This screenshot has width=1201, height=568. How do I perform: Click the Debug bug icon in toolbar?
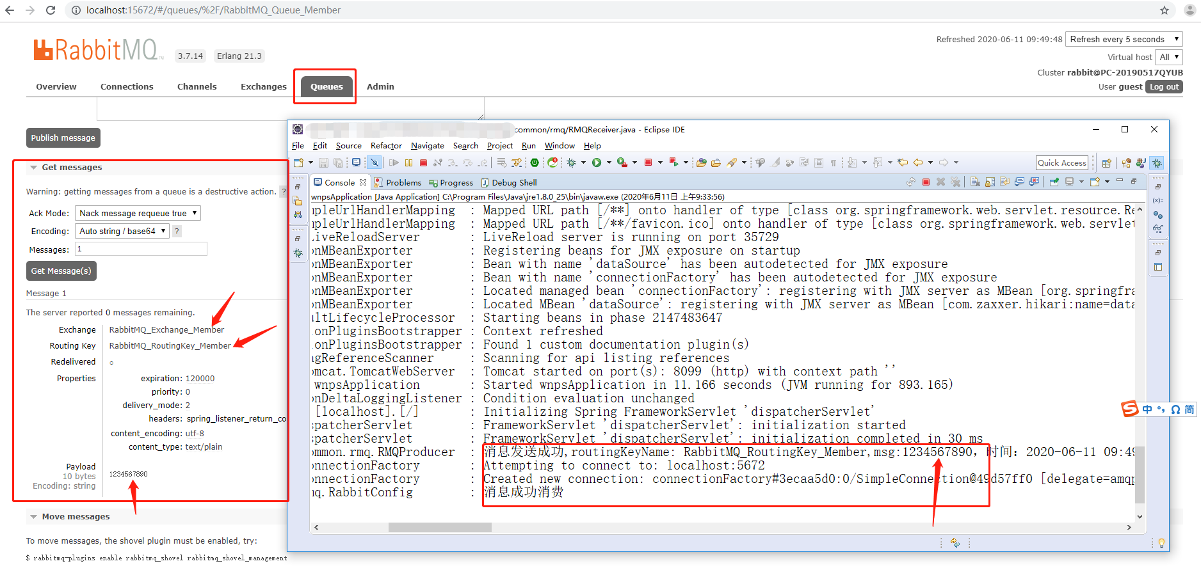(x=572, y=162)
